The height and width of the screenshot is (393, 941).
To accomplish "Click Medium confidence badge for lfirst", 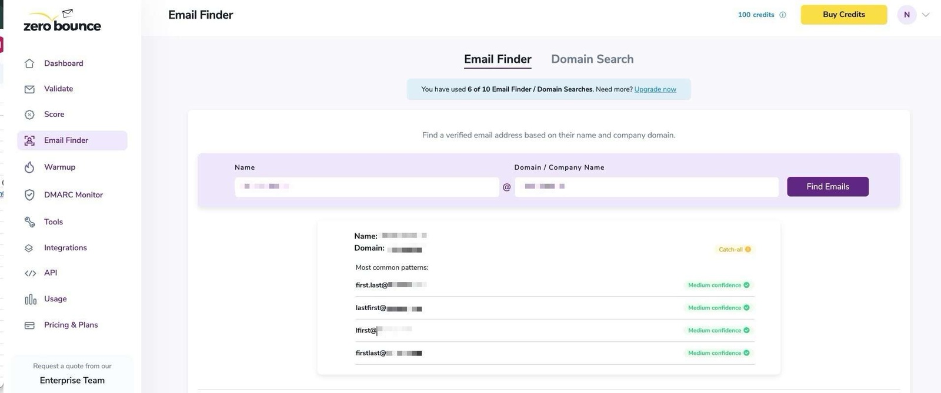I will coord(719,330).
